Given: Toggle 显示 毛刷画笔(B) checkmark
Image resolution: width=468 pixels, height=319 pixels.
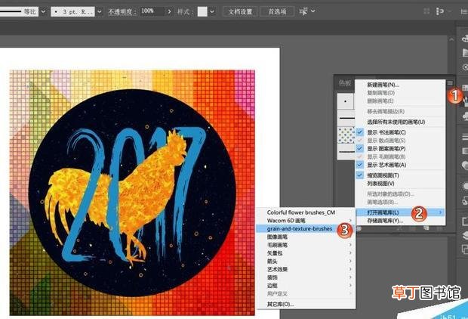Looking at the screenshot, I should [360, 156].
